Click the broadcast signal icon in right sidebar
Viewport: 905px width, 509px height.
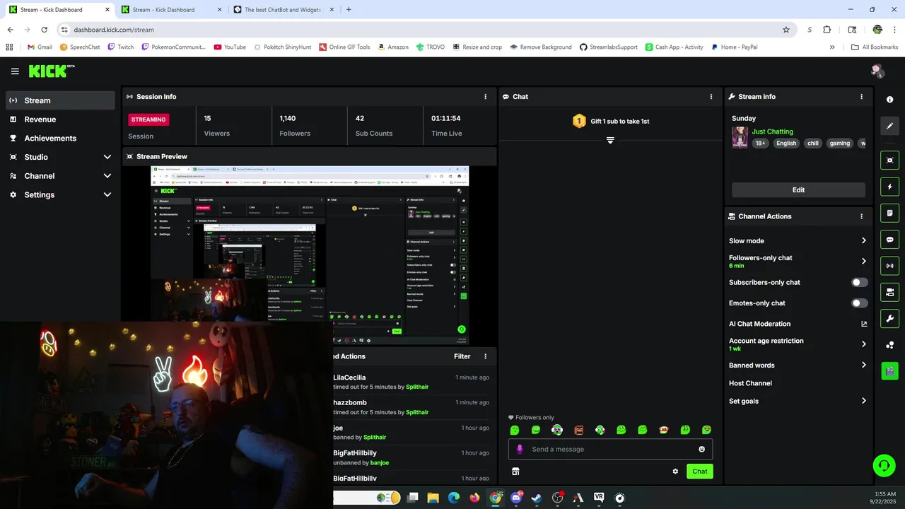coord(889,266)
